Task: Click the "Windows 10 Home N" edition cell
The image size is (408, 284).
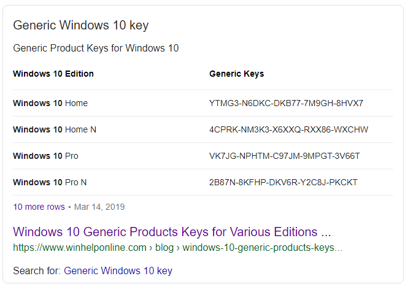Action: pyautogui.click(x=55, y=129)
